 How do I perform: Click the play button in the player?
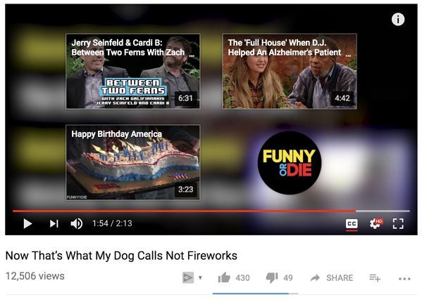(27, 223)
